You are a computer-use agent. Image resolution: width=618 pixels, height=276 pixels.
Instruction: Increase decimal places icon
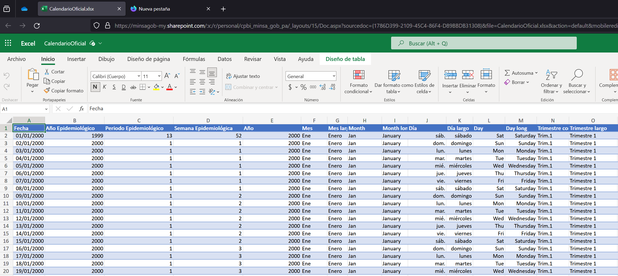(323, 87)
